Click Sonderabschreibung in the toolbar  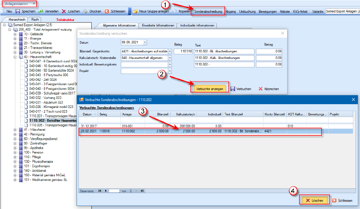click(x=208, y=12)
